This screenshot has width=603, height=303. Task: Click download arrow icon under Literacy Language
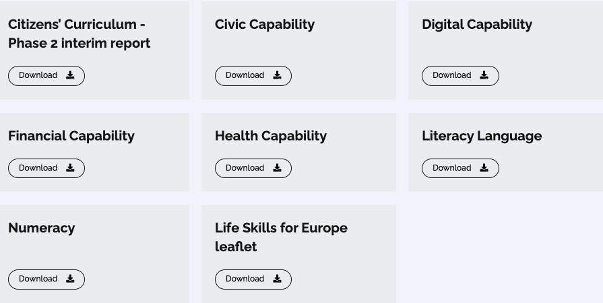[484, 168]
